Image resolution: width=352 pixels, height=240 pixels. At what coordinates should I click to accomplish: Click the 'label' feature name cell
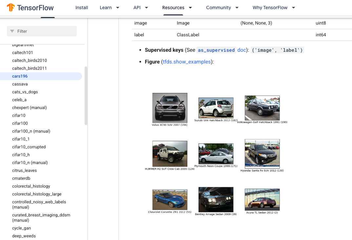coord(139,35)
